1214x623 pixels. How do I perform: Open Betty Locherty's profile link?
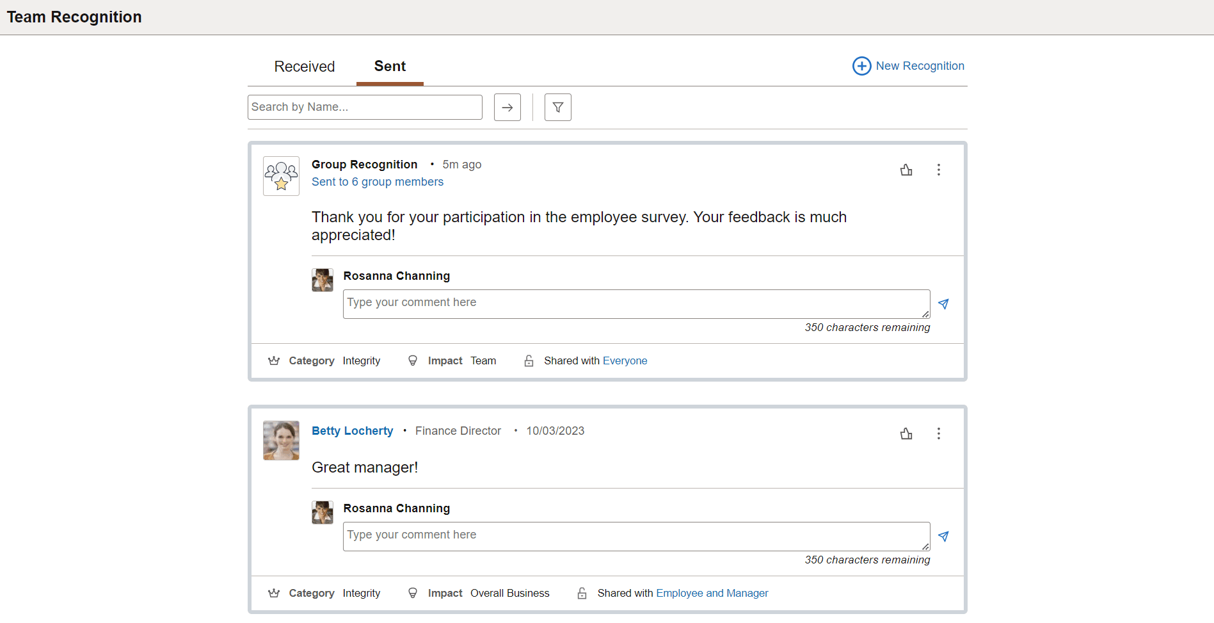[x=352, y=430]
